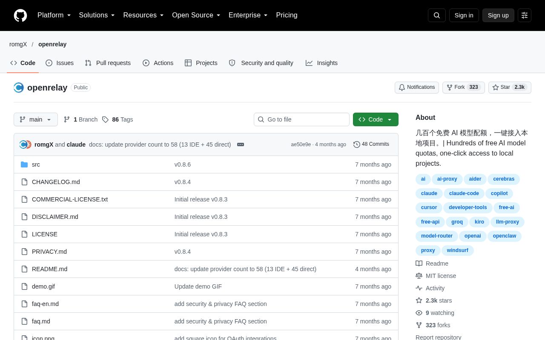Click the pulse icon beside Activity

(419, 288)
